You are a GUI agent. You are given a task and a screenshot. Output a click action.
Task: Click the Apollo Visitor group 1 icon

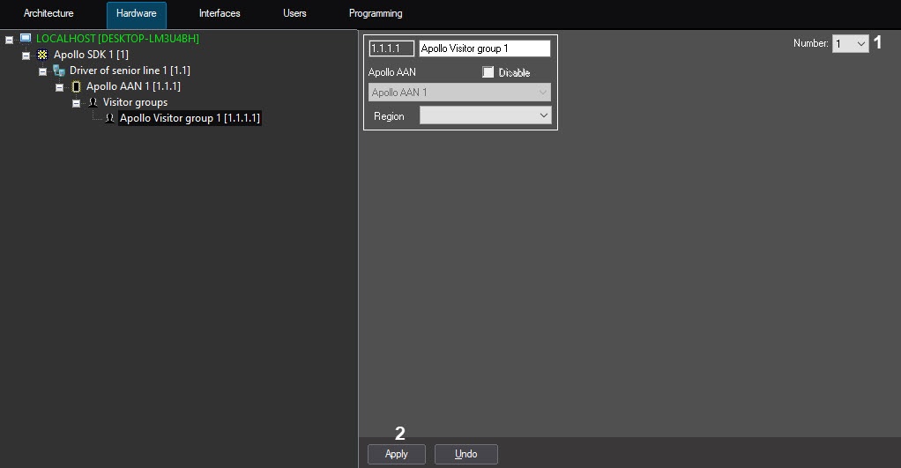coord(109,118)
